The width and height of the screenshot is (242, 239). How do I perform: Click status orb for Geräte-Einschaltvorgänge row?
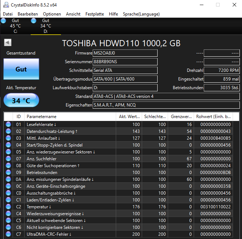click(8, 186)
